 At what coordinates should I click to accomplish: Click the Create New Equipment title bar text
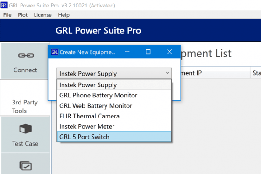(87, 52)
